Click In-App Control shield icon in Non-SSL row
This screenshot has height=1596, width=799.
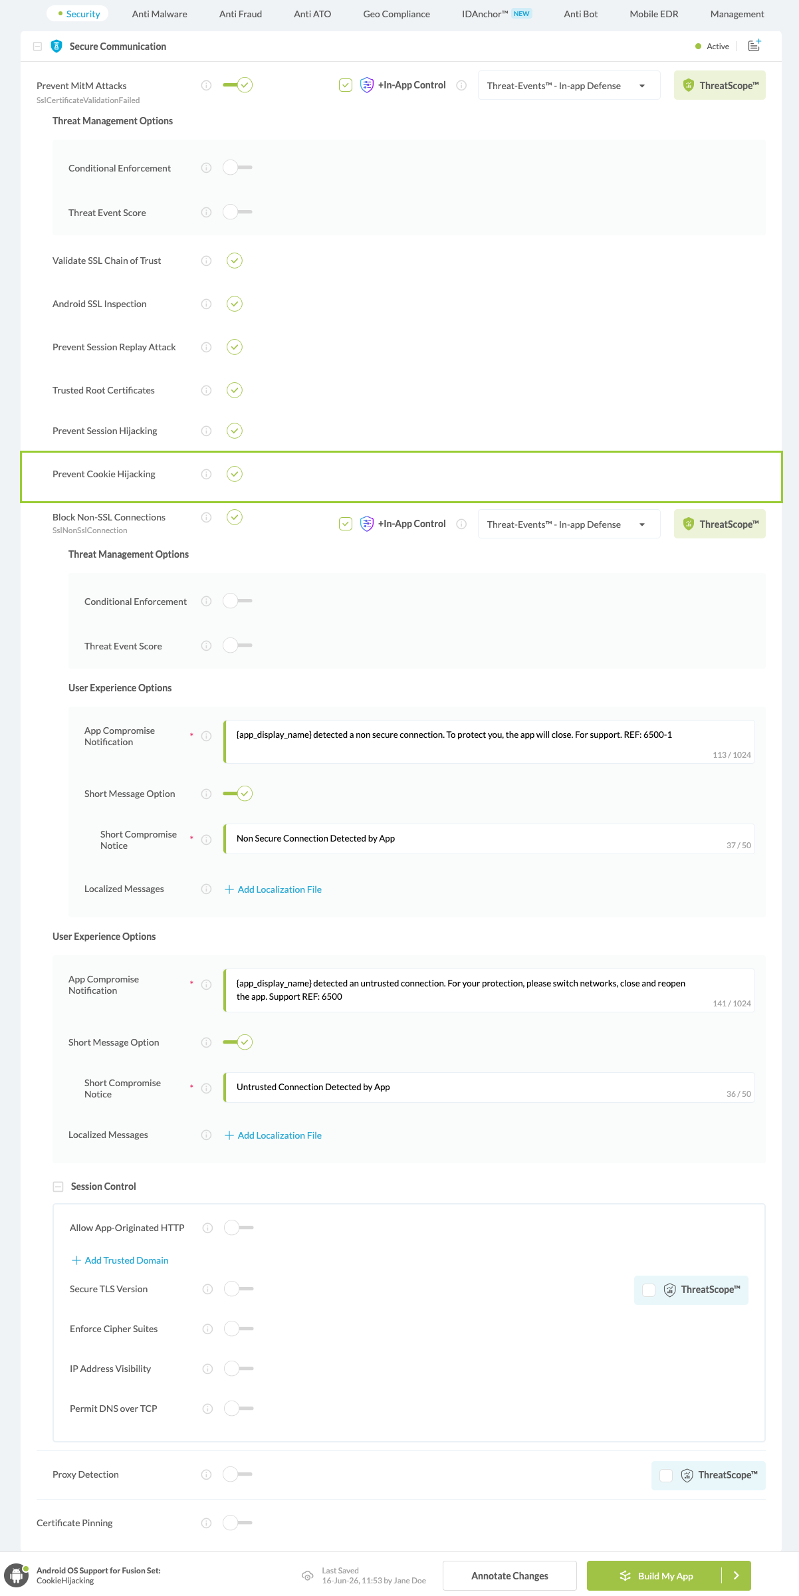[x=367, y=524]
